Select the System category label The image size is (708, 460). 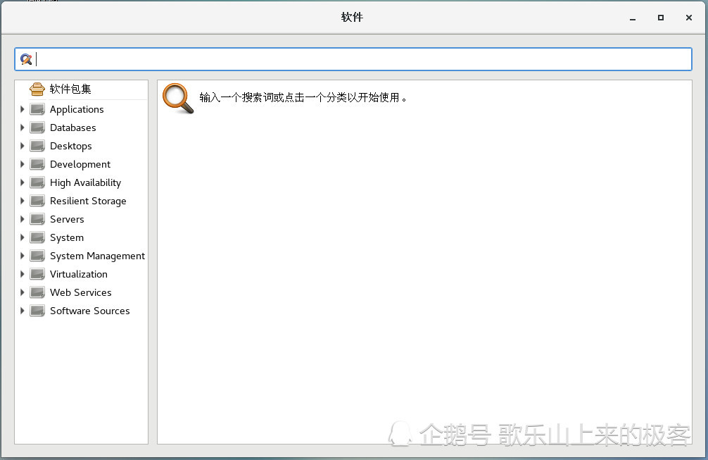tap(67, 238)
